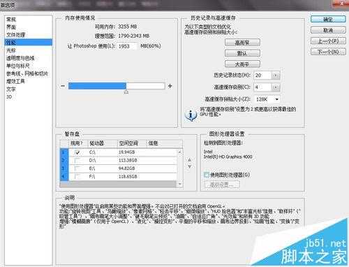Click the Intel(R) HD Graphics 4000 text
This screenshot has height=267, width=349.
228,157
